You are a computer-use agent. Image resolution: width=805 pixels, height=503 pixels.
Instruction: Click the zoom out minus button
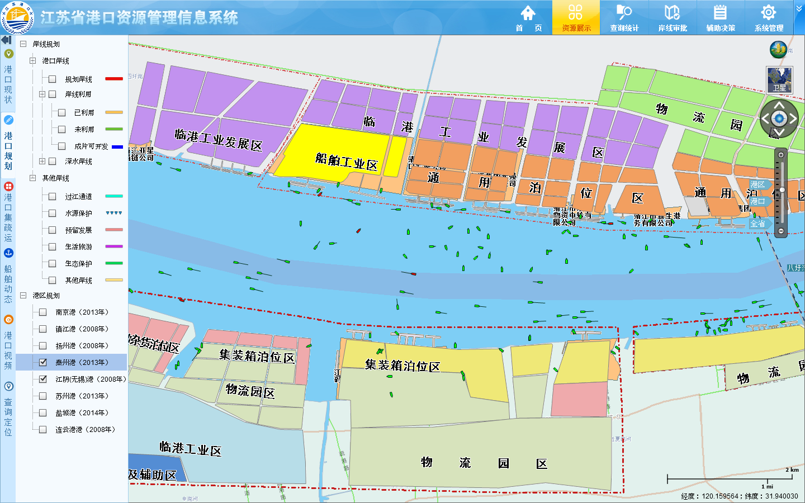[x=781, y=231]
